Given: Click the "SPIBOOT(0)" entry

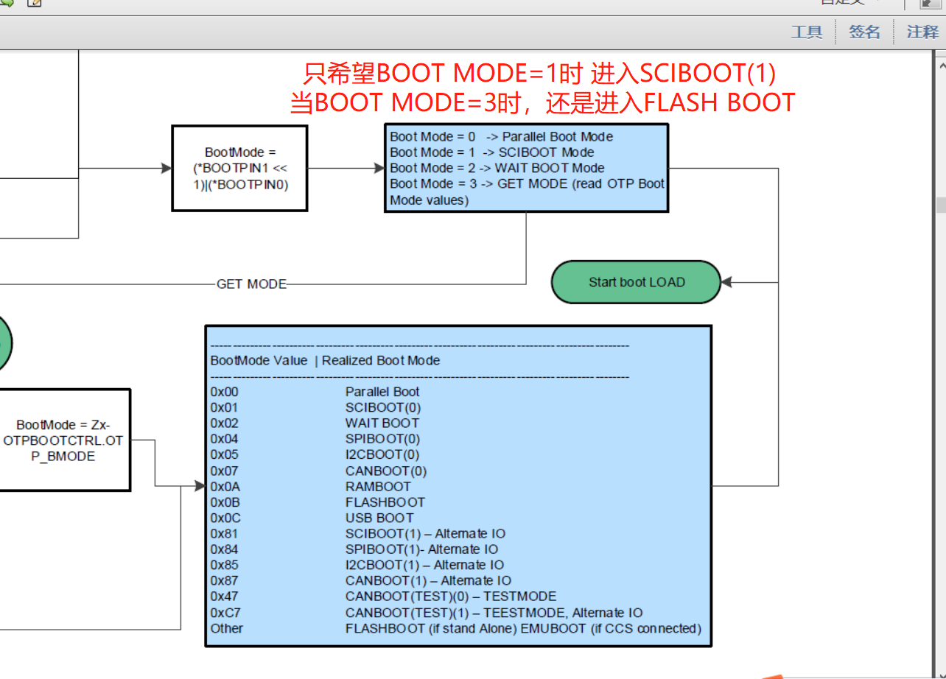Looking at the screenshot, I should pyautogui.click(x=382, y=439).
